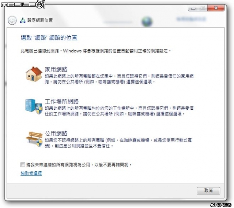Click the disabled maximize window button
The height and width of the screenshot is (208, 234).
click(203, 8)
